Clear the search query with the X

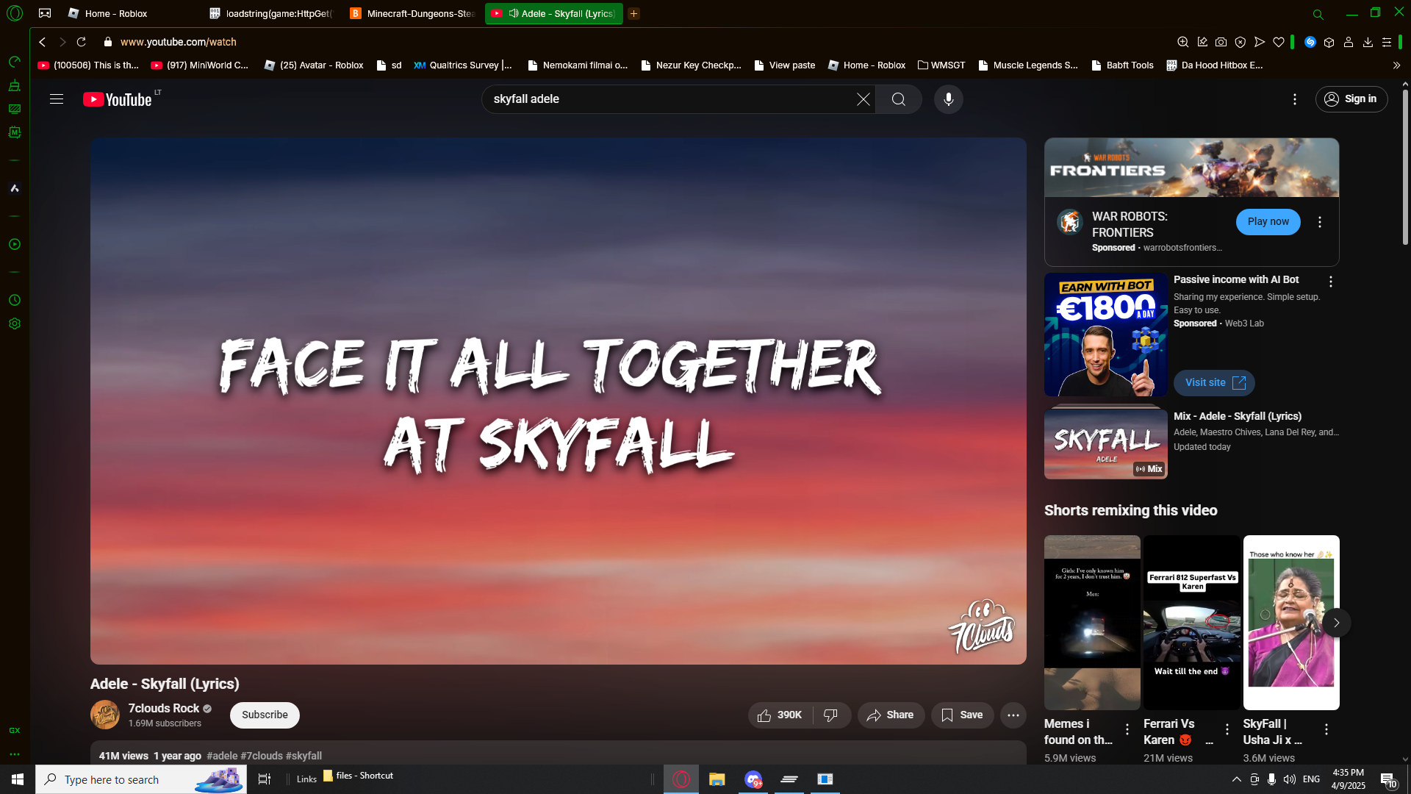(x=864, y=99)
